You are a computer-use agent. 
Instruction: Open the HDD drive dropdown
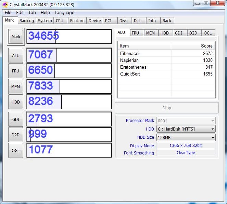pyautogui.click(x=186, y=129)
